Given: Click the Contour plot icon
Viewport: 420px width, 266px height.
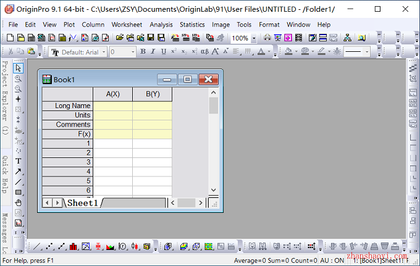Looking at the screenshot, I should click(x=208, y=246).
